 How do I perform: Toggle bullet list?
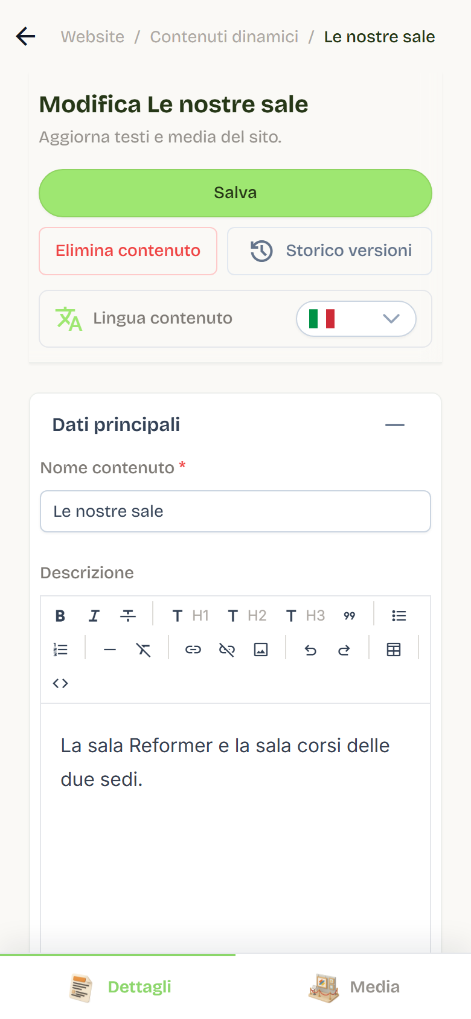399,616
